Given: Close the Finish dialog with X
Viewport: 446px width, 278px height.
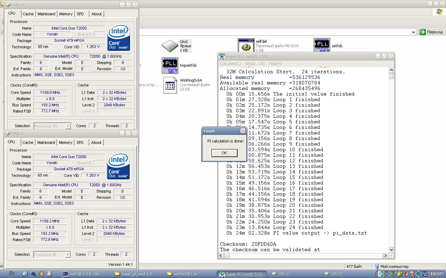Looking at the screenshot, I should click(243, 131).
